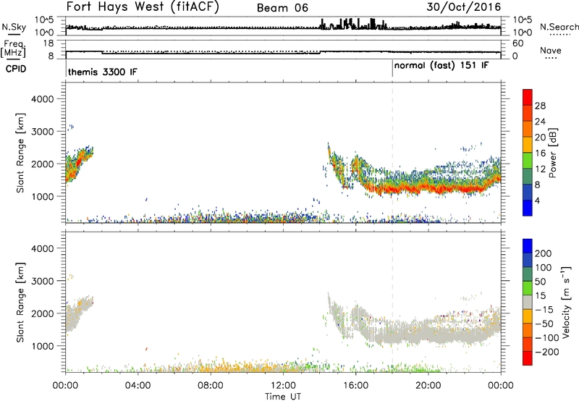Screen dimensions: 579x401
Task: Click the '20:00' time tick label
Action: coord(428,386)
